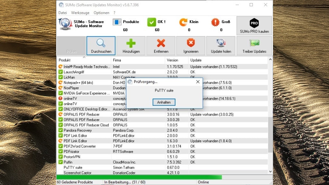The width and height of the screenshot is (329, 185).
Task: Sort the list by the Firma column
Action: (x=138, y=60)
